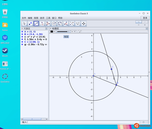Select row f: 1.36x + 3.4y = 0

pos(35,39)
